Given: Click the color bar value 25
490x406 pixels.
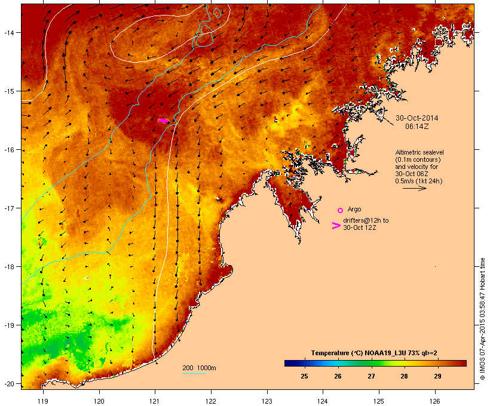Looking at the screenshot, I should pyautogui.click(x=304, y=376).
